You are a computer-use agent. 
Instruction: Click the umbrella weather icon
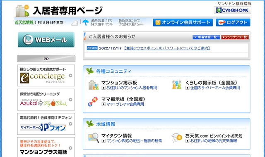(86, 22)
